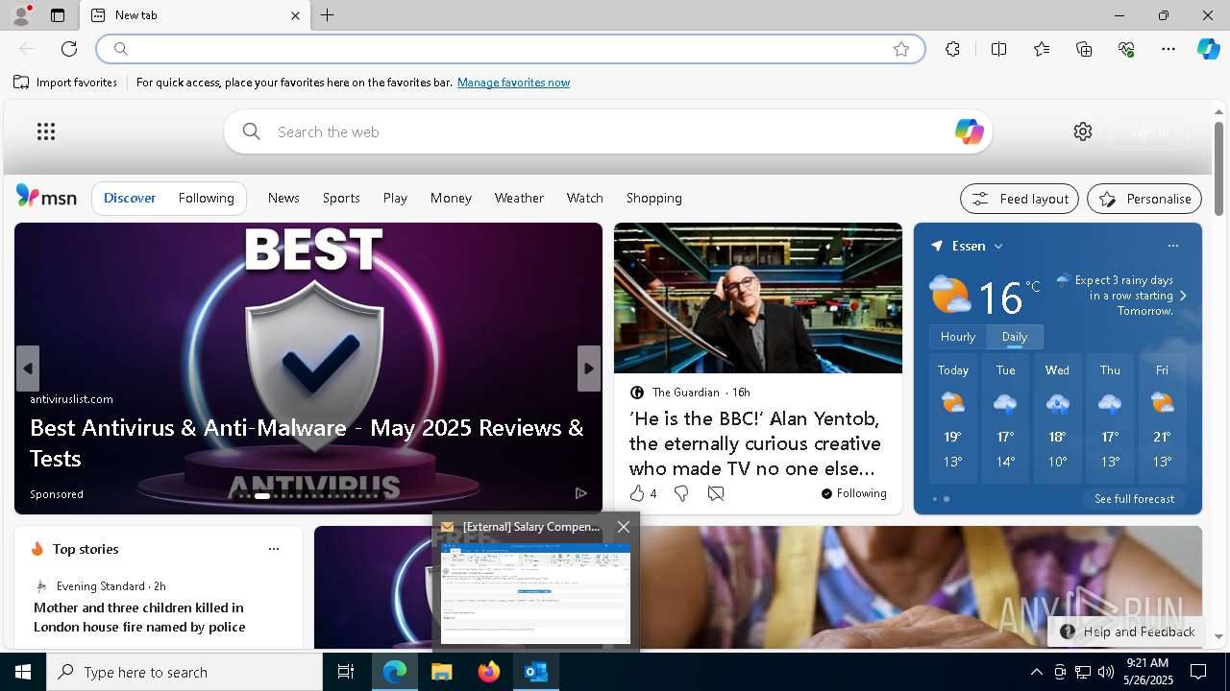Open Best Antivirus & Anti-Malware headline

pos(307,442)
